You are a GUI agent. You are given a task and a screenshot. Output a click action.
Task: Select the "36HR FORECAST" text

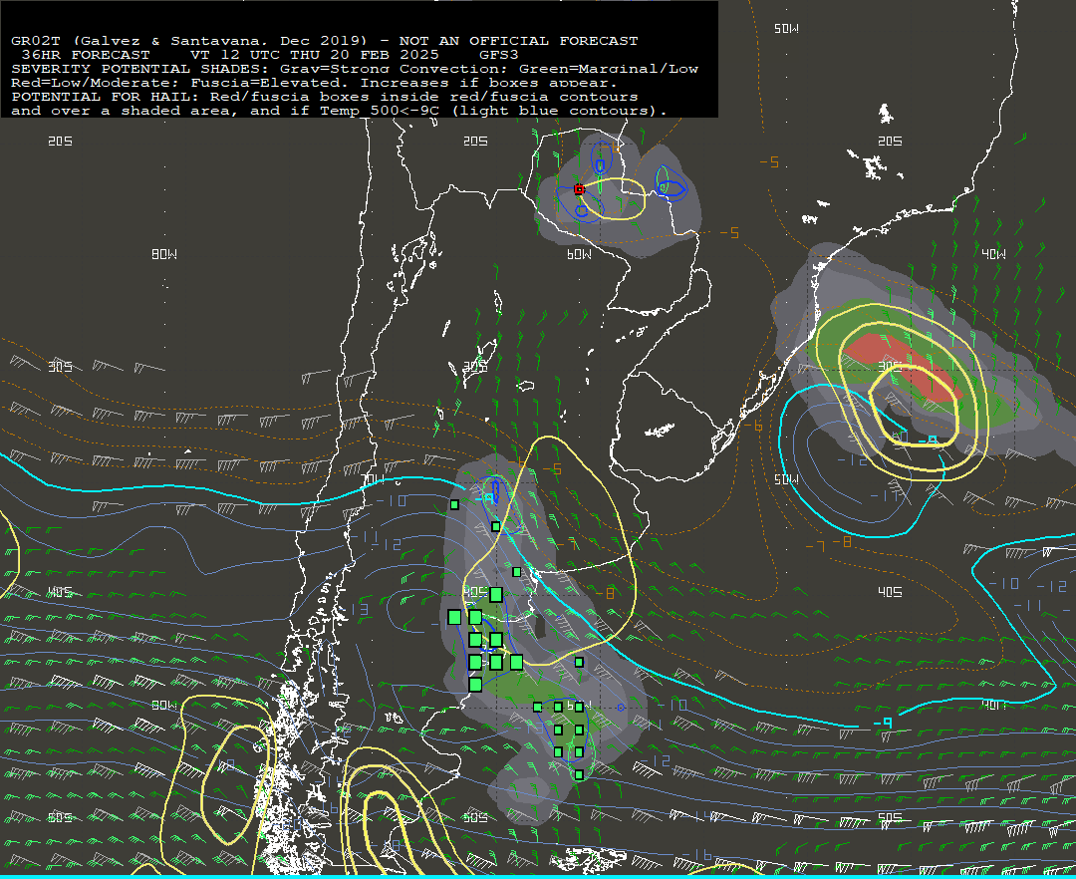point(85,55)
